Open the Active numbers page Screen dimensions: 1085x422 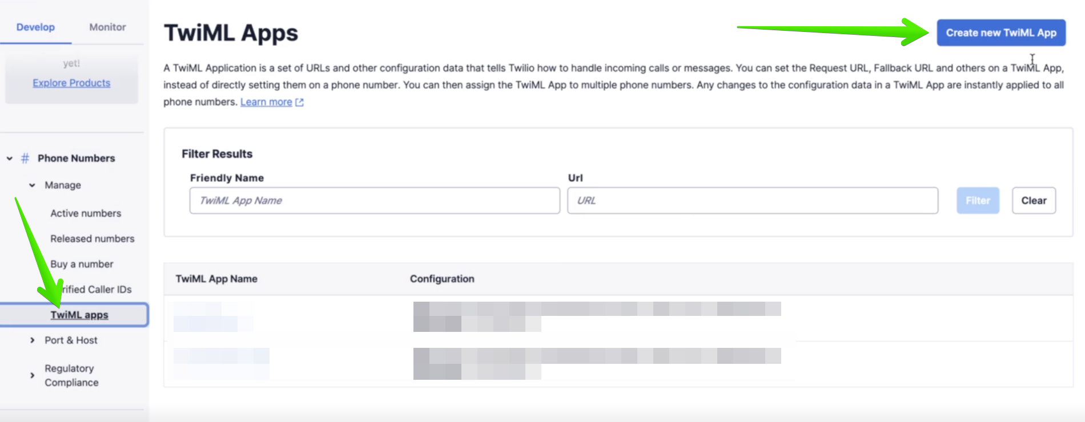(85, 213)
